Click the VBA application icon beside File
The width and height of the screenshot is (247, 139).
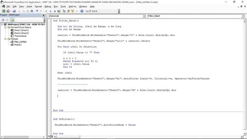(x=3, y=7)
